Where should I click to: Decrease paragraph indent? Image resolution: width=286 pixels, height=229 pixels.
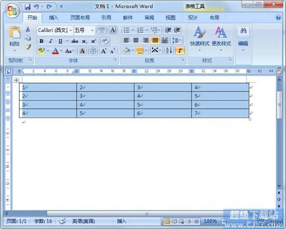click(x=168, y=30)
